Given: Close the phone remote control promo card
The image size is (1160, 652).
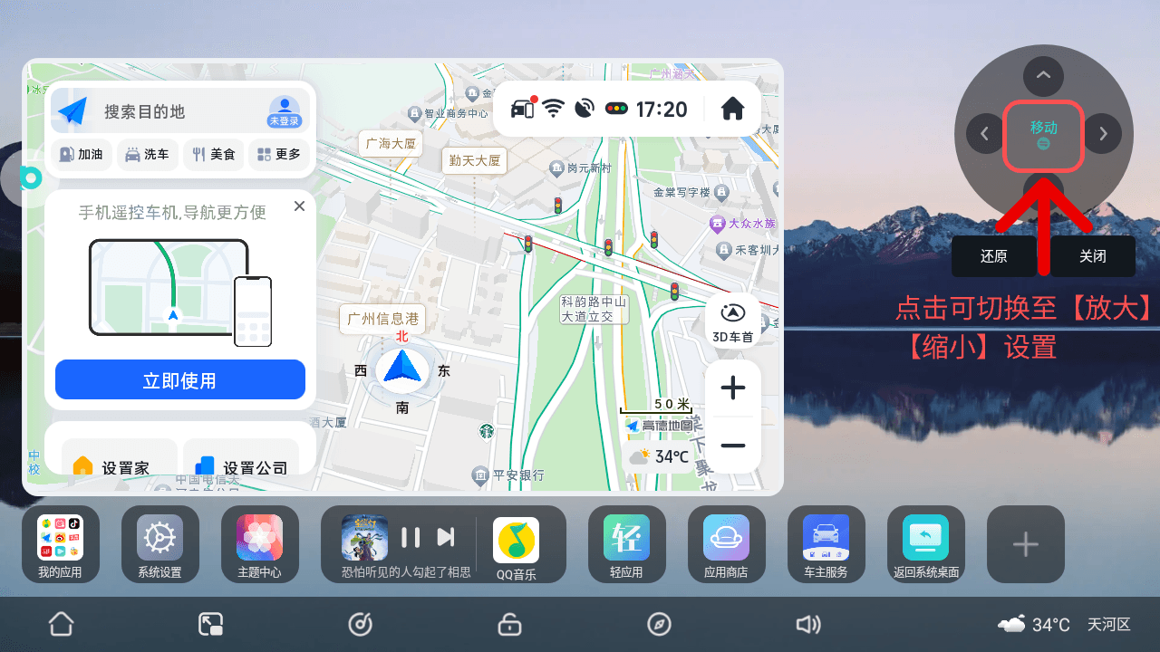Looking at the screenshot, I should click(299, 206).
